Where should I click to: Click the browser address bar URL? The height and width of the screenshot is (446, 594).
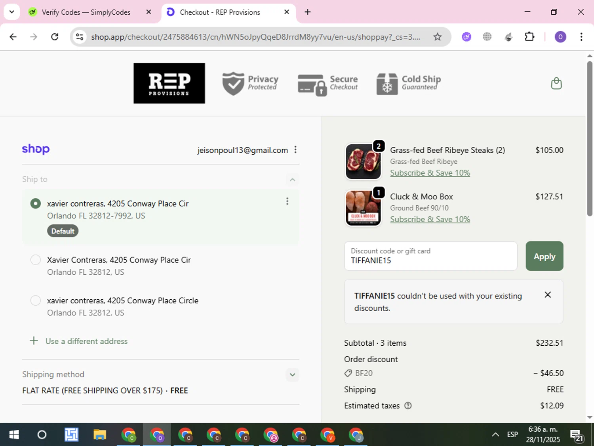[255, 37]
